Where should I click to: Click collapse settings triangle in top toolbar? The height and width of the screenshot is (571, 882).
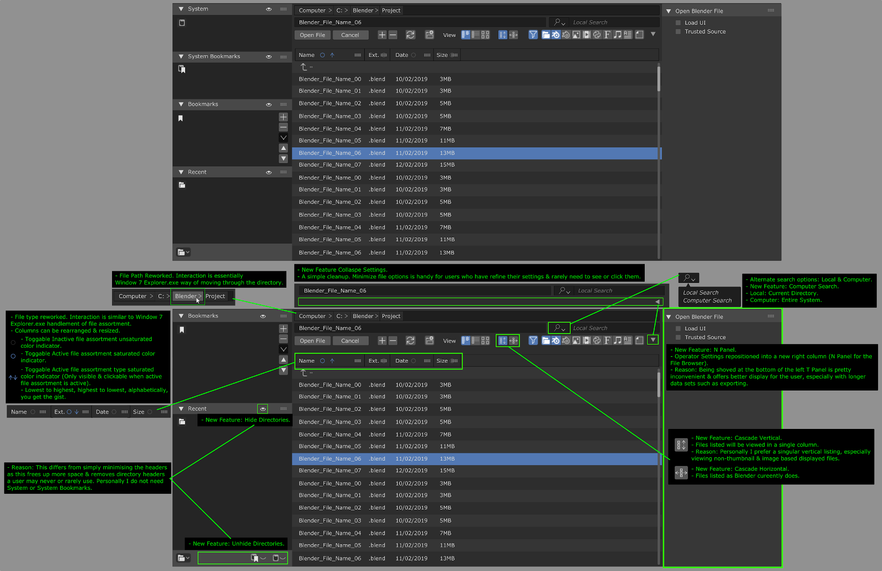pos(653,34)
